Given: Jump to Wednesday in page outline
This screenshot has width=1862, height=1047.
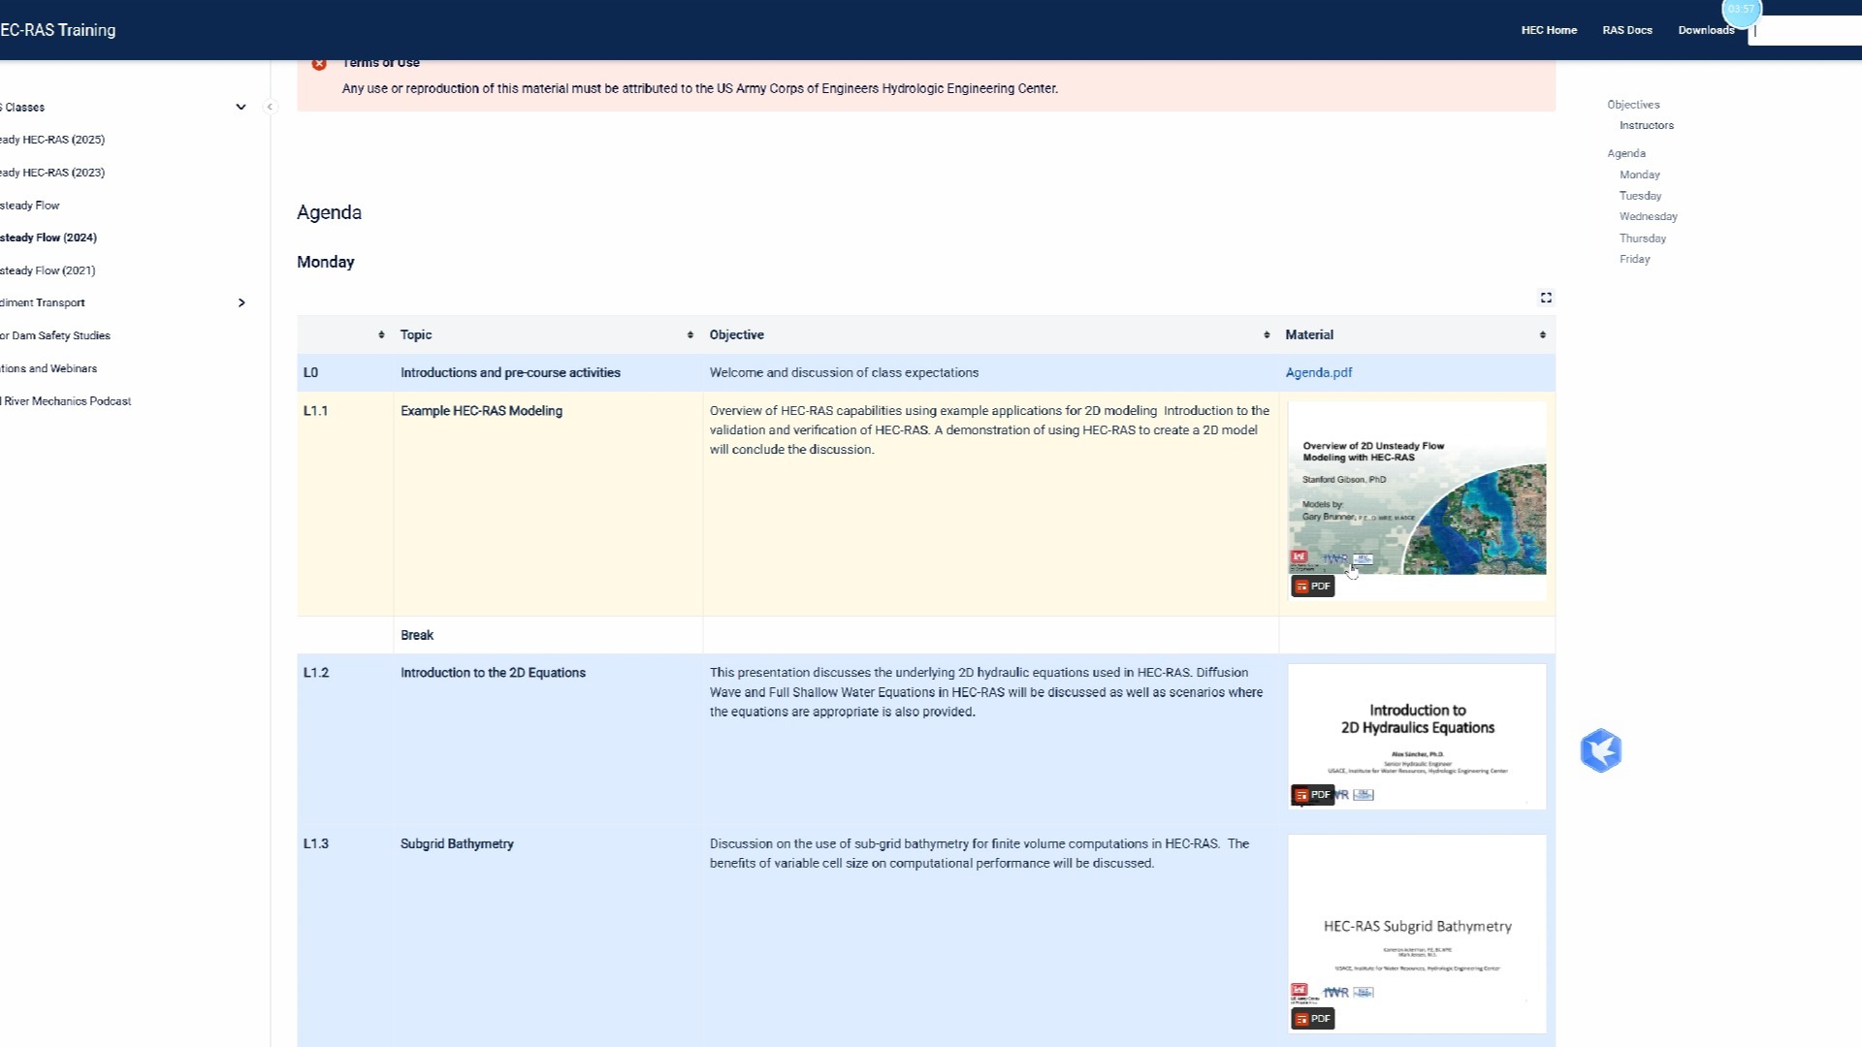Looking at the screenshot, I should pos(1648,216).
